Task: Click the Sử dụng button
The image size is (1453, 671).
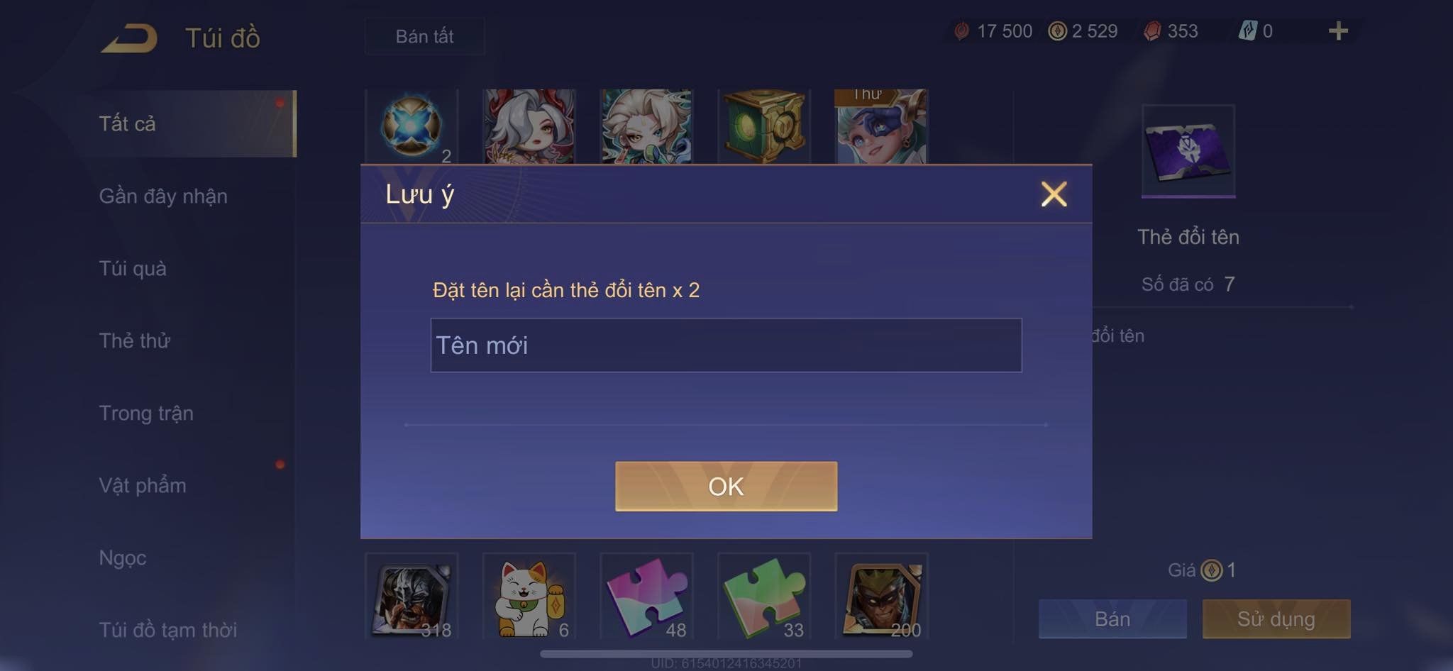Action: (x=1276, y=619)
